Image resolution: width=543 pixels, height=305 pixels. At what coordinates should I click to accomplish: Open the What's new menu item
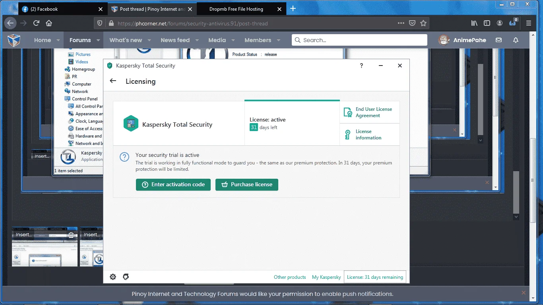[x=126, y=40]
